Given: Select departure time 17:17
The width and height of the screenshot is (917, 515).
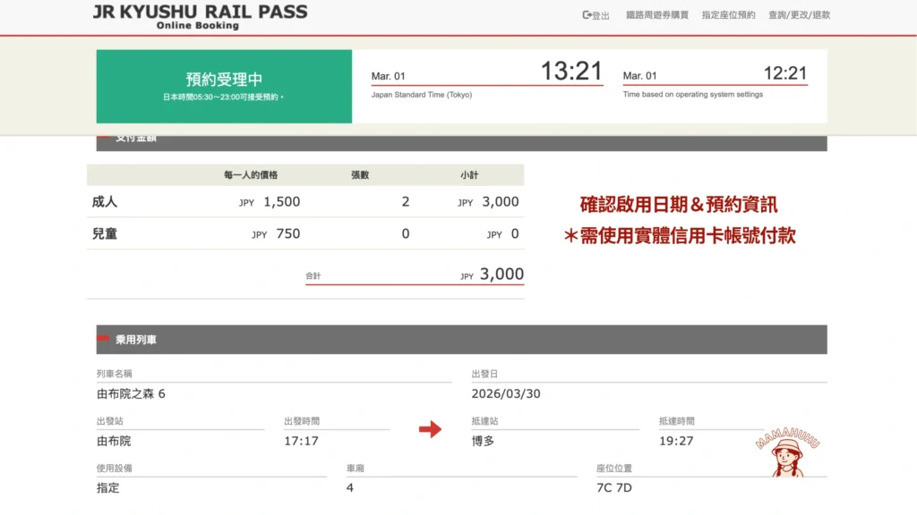Looking at the screenshot, I should pos(301,442).
